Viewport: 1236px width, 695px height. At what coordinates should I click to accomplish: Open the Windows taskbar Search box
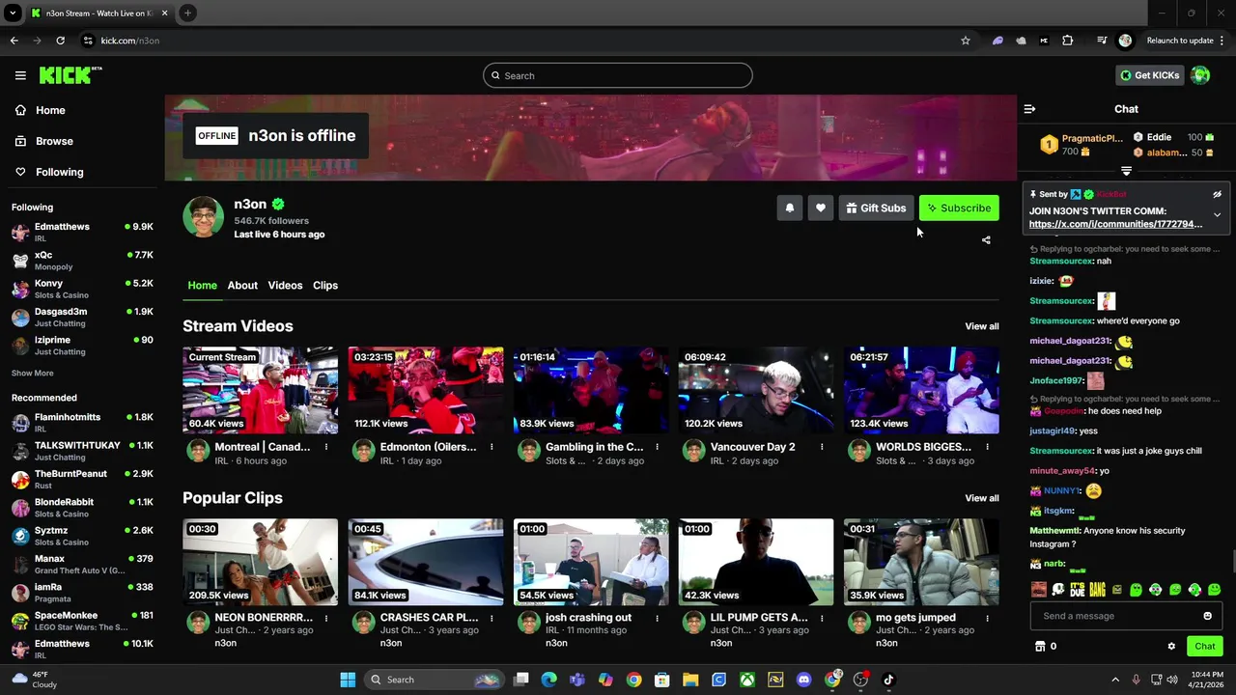436,680
